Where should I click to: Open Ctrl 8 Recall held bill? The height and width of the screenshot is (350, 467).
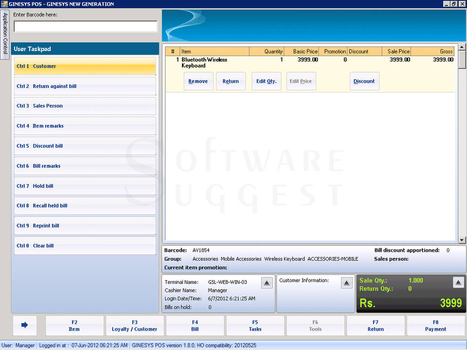(x=85, y=206)
